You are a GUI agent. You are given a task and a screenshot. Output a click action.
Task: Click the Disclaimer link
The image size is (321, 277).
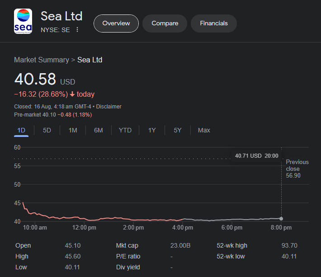tap(109, 107)
